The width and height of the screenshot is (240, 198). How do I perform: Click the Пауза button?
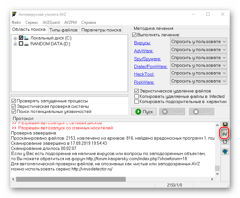172,112
